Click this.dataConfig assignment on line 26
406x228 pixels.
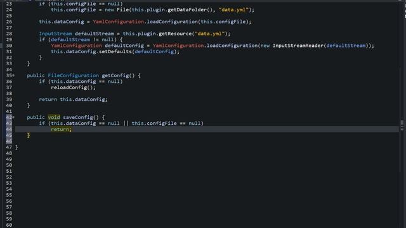62,22
